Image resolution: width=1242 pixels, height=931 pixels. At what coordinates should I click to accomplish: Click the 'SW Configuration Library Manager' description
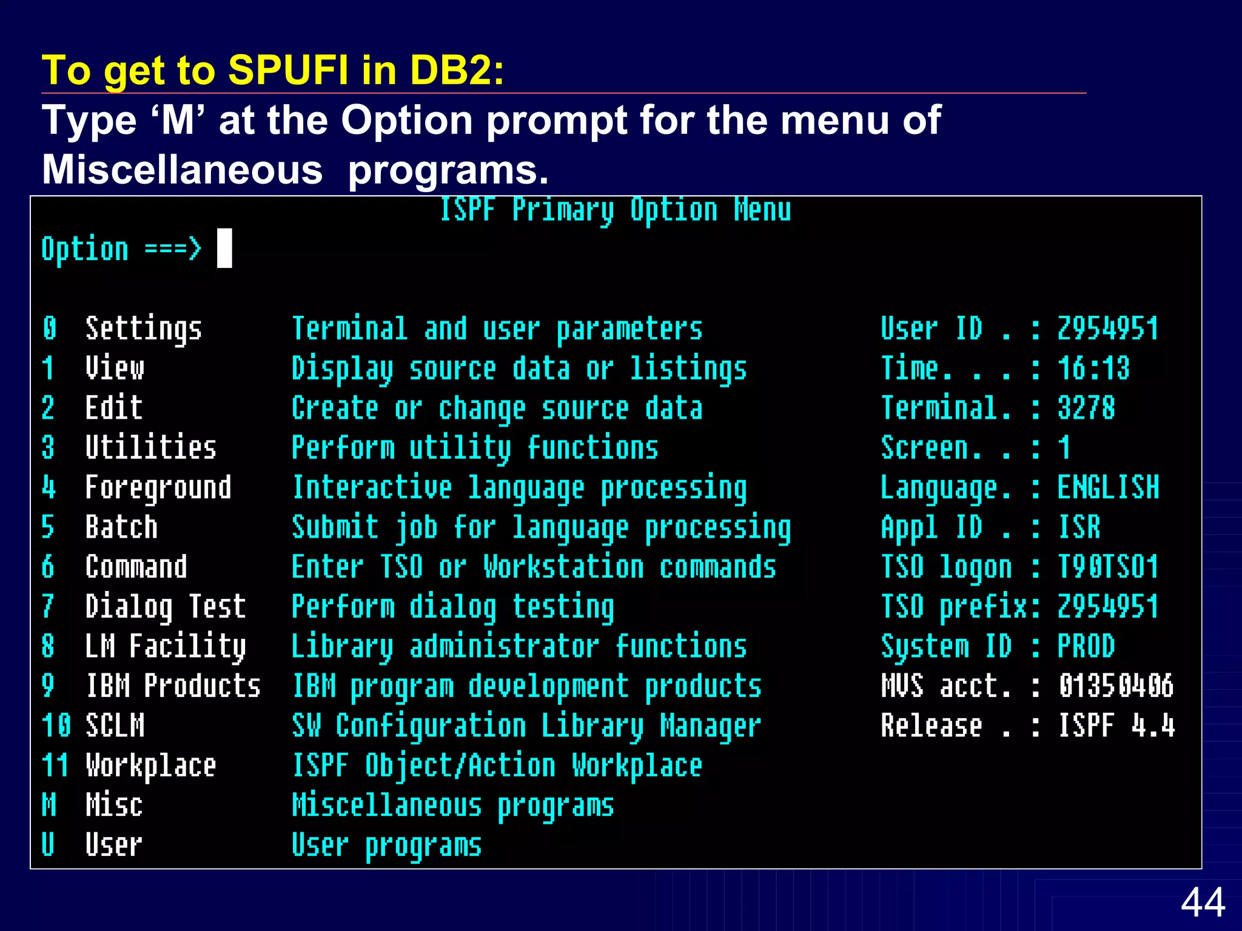(526, 727)
